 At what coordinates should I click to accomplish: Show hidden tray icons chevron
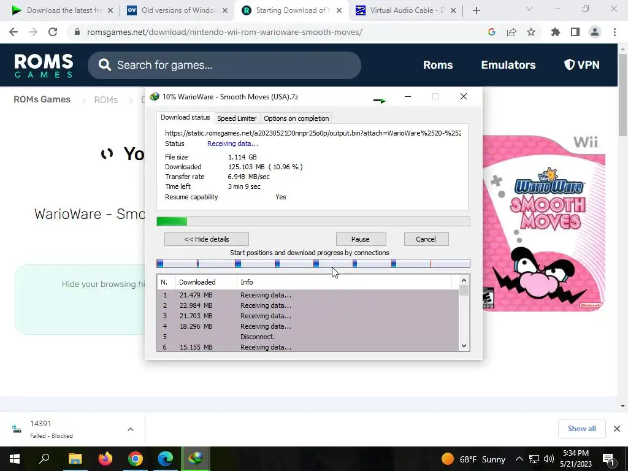coord(519,459)
